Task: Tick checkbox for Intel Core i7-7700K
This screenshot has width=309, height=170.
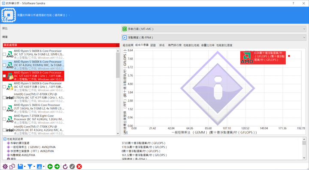Action: click(x=4, y=130)
